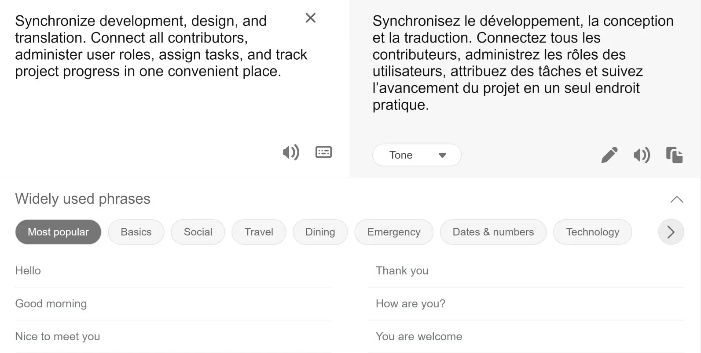Switch to the Basics phrases filter

(136, 232)
